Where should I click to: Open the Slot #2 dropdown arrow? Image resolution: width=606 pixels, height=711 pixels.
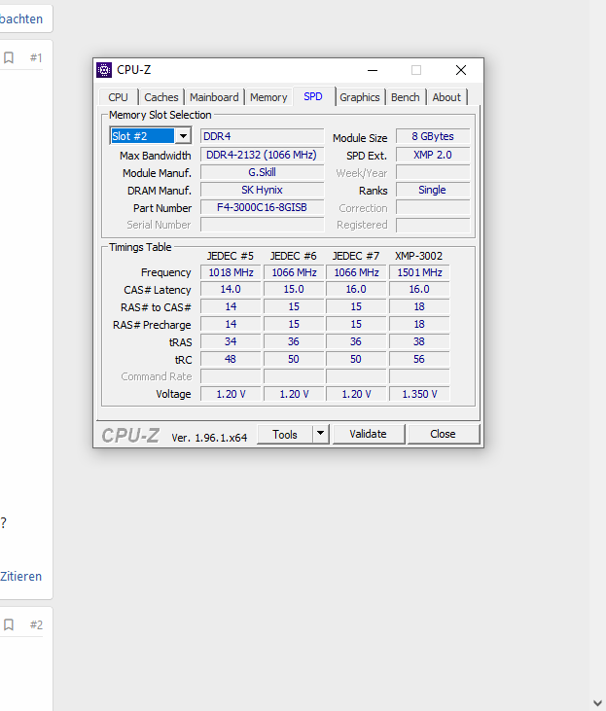coord(183,136)
